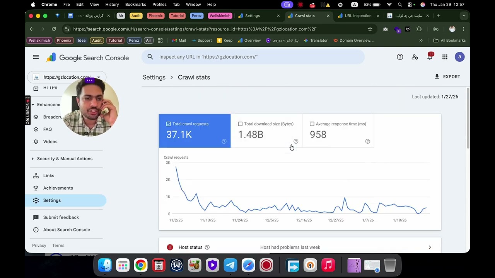Open the Google apps grid
495x278 pixels.
coord(445,57)
